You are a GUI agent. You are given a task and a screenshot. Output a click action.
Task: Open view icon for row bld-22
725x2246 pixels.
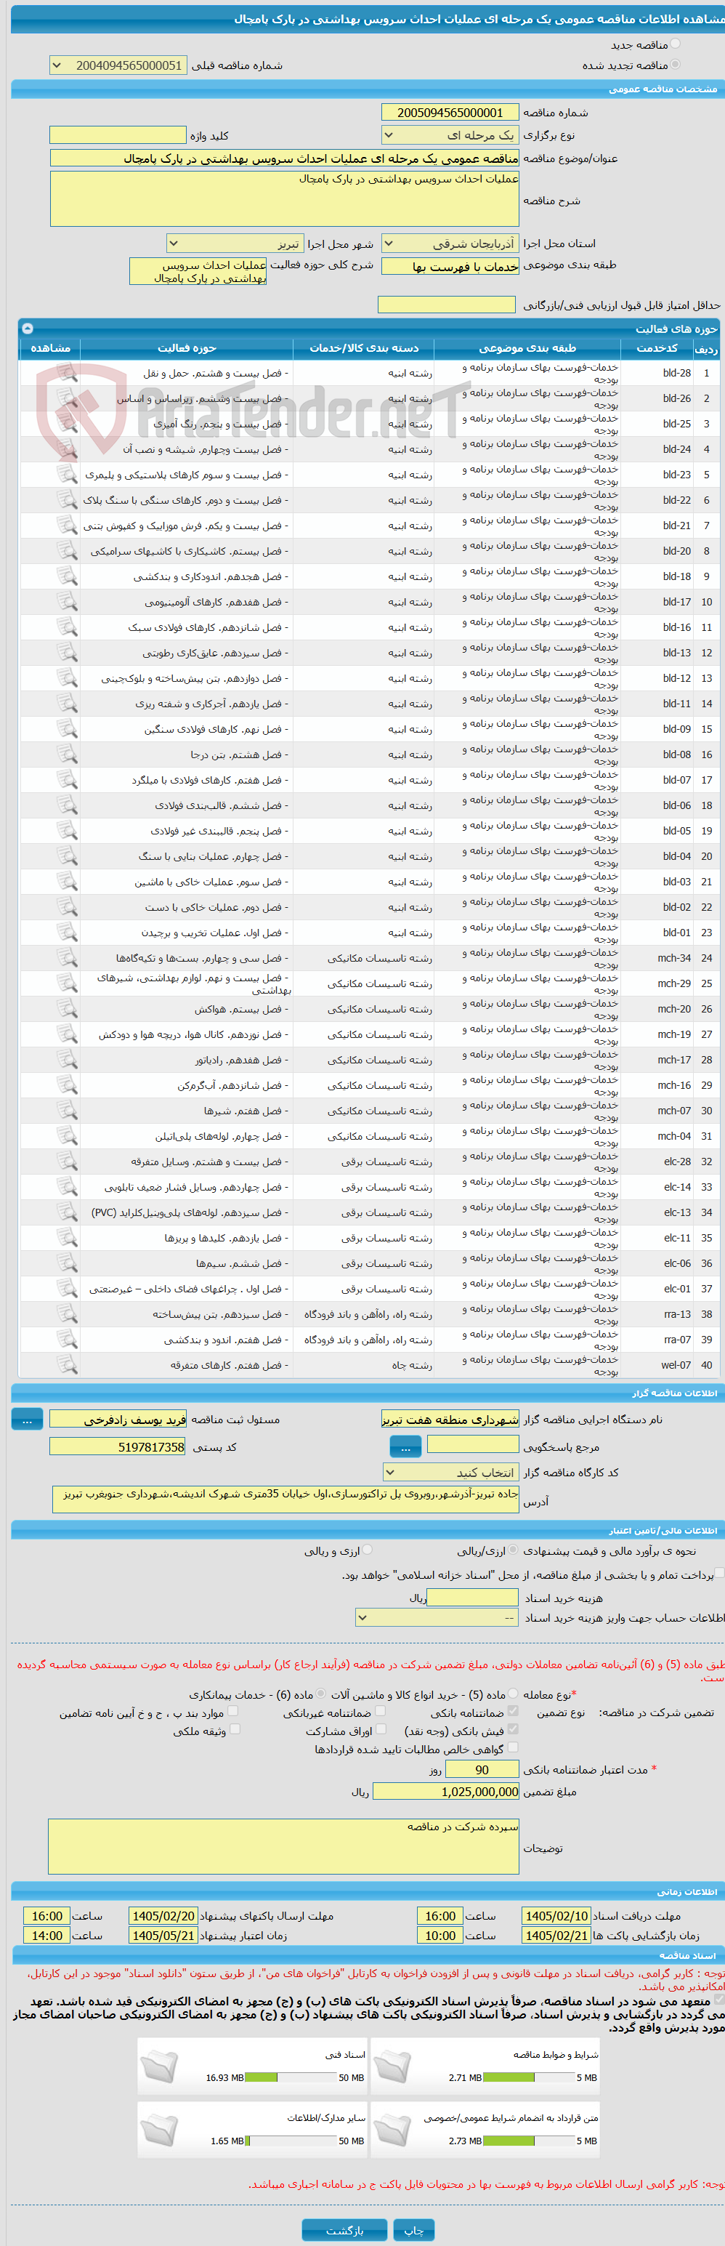[x=66, y=501]
